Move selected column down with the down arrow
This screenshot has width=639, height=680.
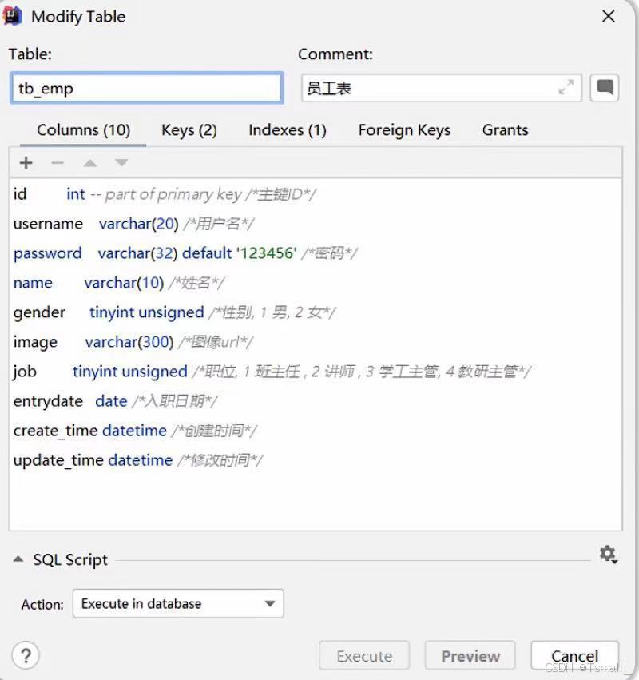121,162
